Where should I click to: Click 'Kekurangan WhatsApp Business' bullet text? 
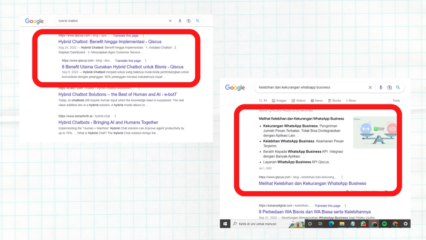click(290, 126)
